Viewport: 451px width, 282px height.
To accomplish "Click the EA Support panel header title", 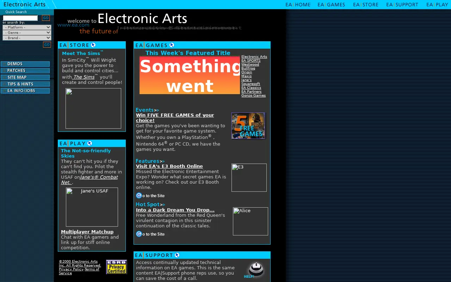I will click(154, 255).
